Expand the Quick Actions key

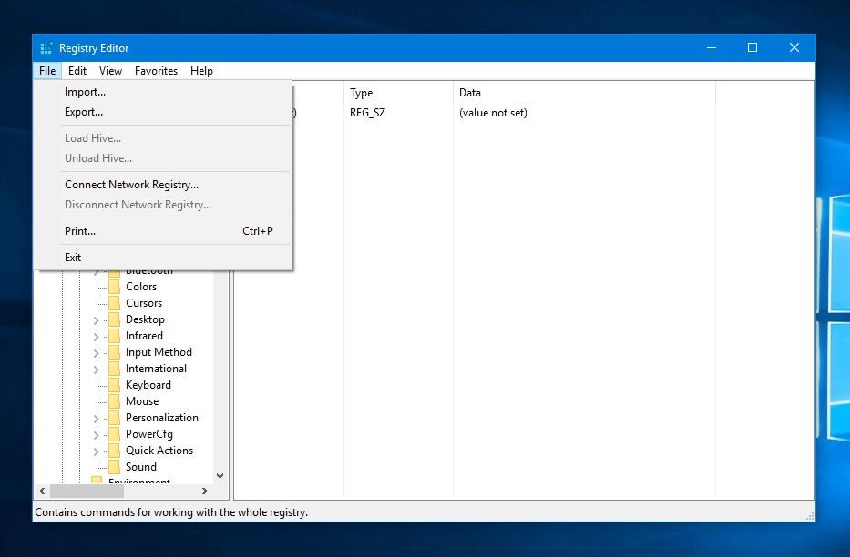click(96, 451)
